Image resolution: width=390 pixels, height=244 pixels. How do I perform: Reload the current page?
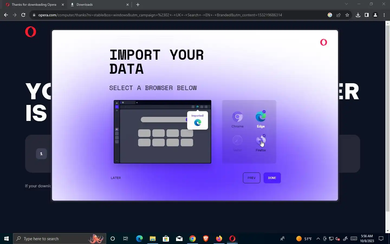(23, 15)
